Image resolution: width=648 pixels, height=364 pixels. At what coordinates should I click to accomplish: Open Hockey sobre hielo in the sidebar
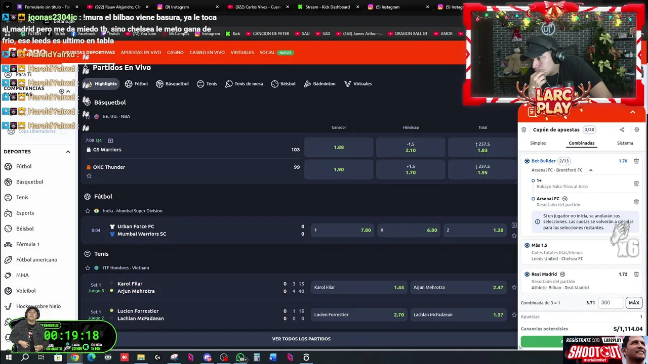pos(38,306)
